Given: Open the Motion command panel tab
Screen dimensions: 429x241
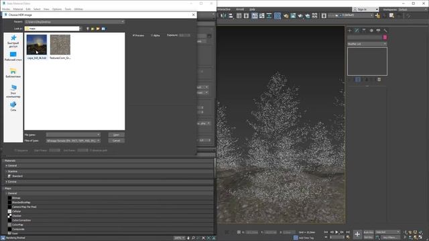Looking at the screenshot, I should (x=371, y=30).
